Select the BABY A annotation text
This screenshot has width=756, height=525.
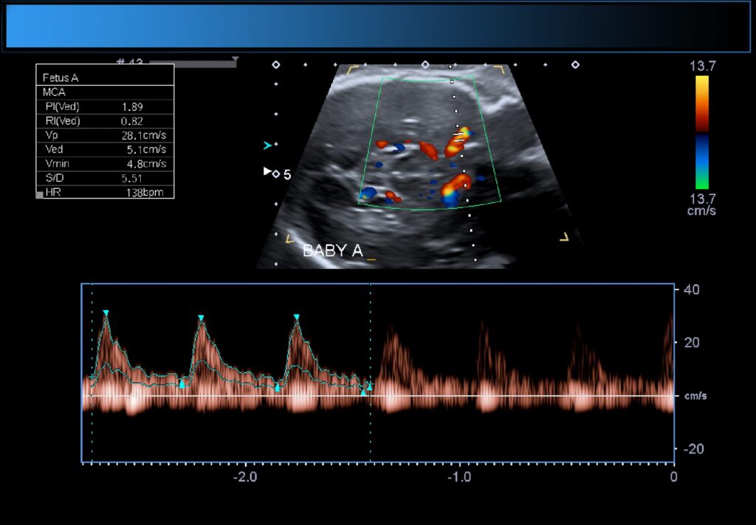click(x=333, y=251)
